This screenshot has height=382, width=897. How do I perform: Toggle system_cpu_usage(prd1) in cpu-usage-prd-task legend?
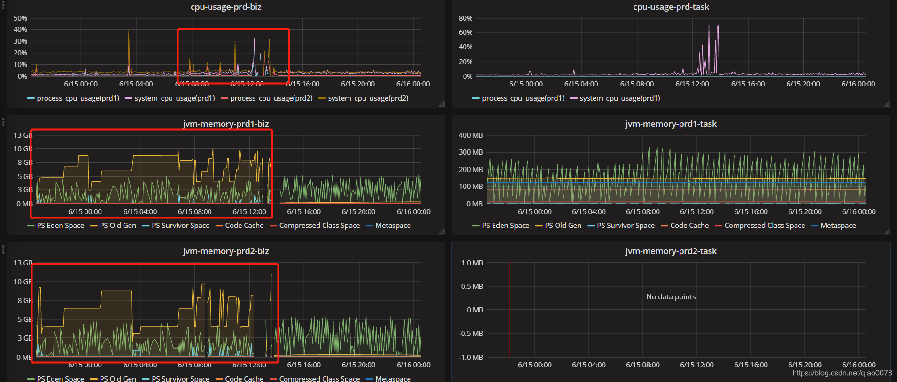[620, 98]
